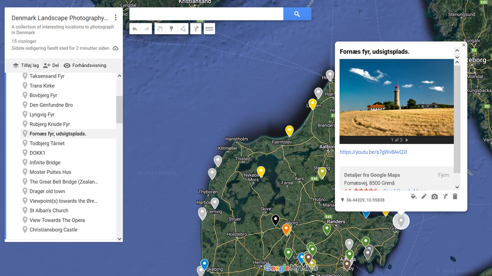The width and height of the screenshot is (492, 276).
Task: Click address Fornæsvej, 8500 Grenå
Action: 369,183
